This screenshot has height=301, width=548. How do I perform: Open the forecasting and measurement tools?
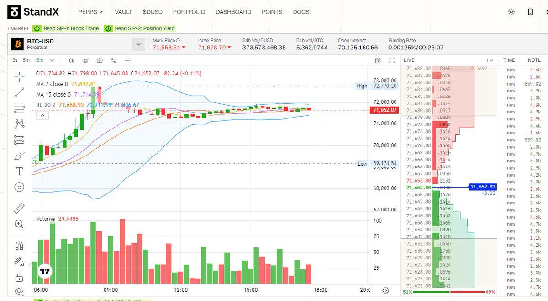(x=19, y=140)
